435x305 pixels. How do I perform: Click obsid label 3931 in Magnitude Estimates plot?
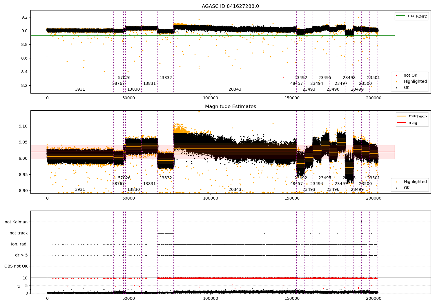pyautogui.click(x=80, y=190)
